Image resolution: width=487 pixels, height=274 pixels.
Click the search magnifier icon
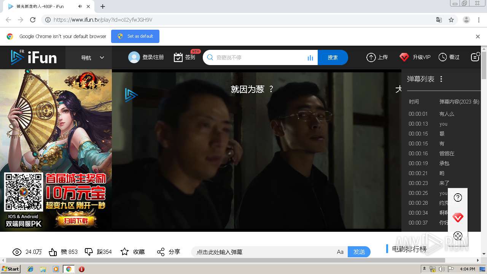coord(210,57)
